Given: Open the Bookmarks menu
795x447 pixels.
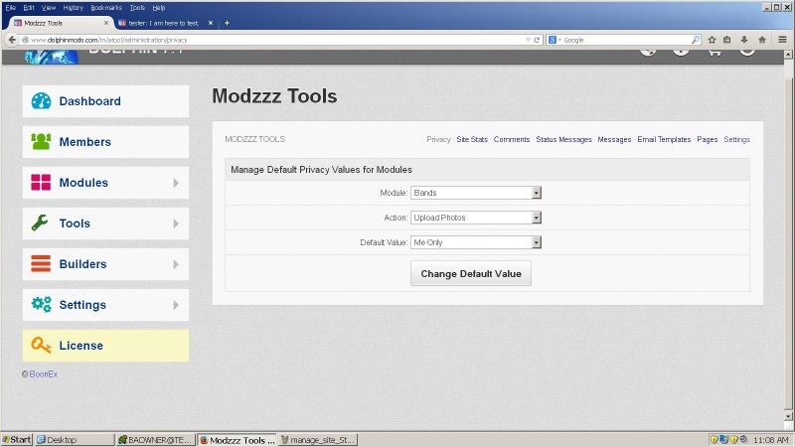Looking at the screenshot, I should point(106,8).
